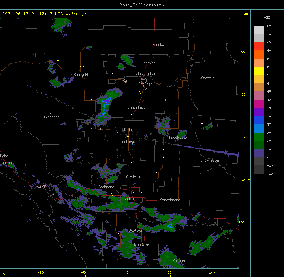
Task: Click the RedDeer city label
Action: click(x=145, y=84)
